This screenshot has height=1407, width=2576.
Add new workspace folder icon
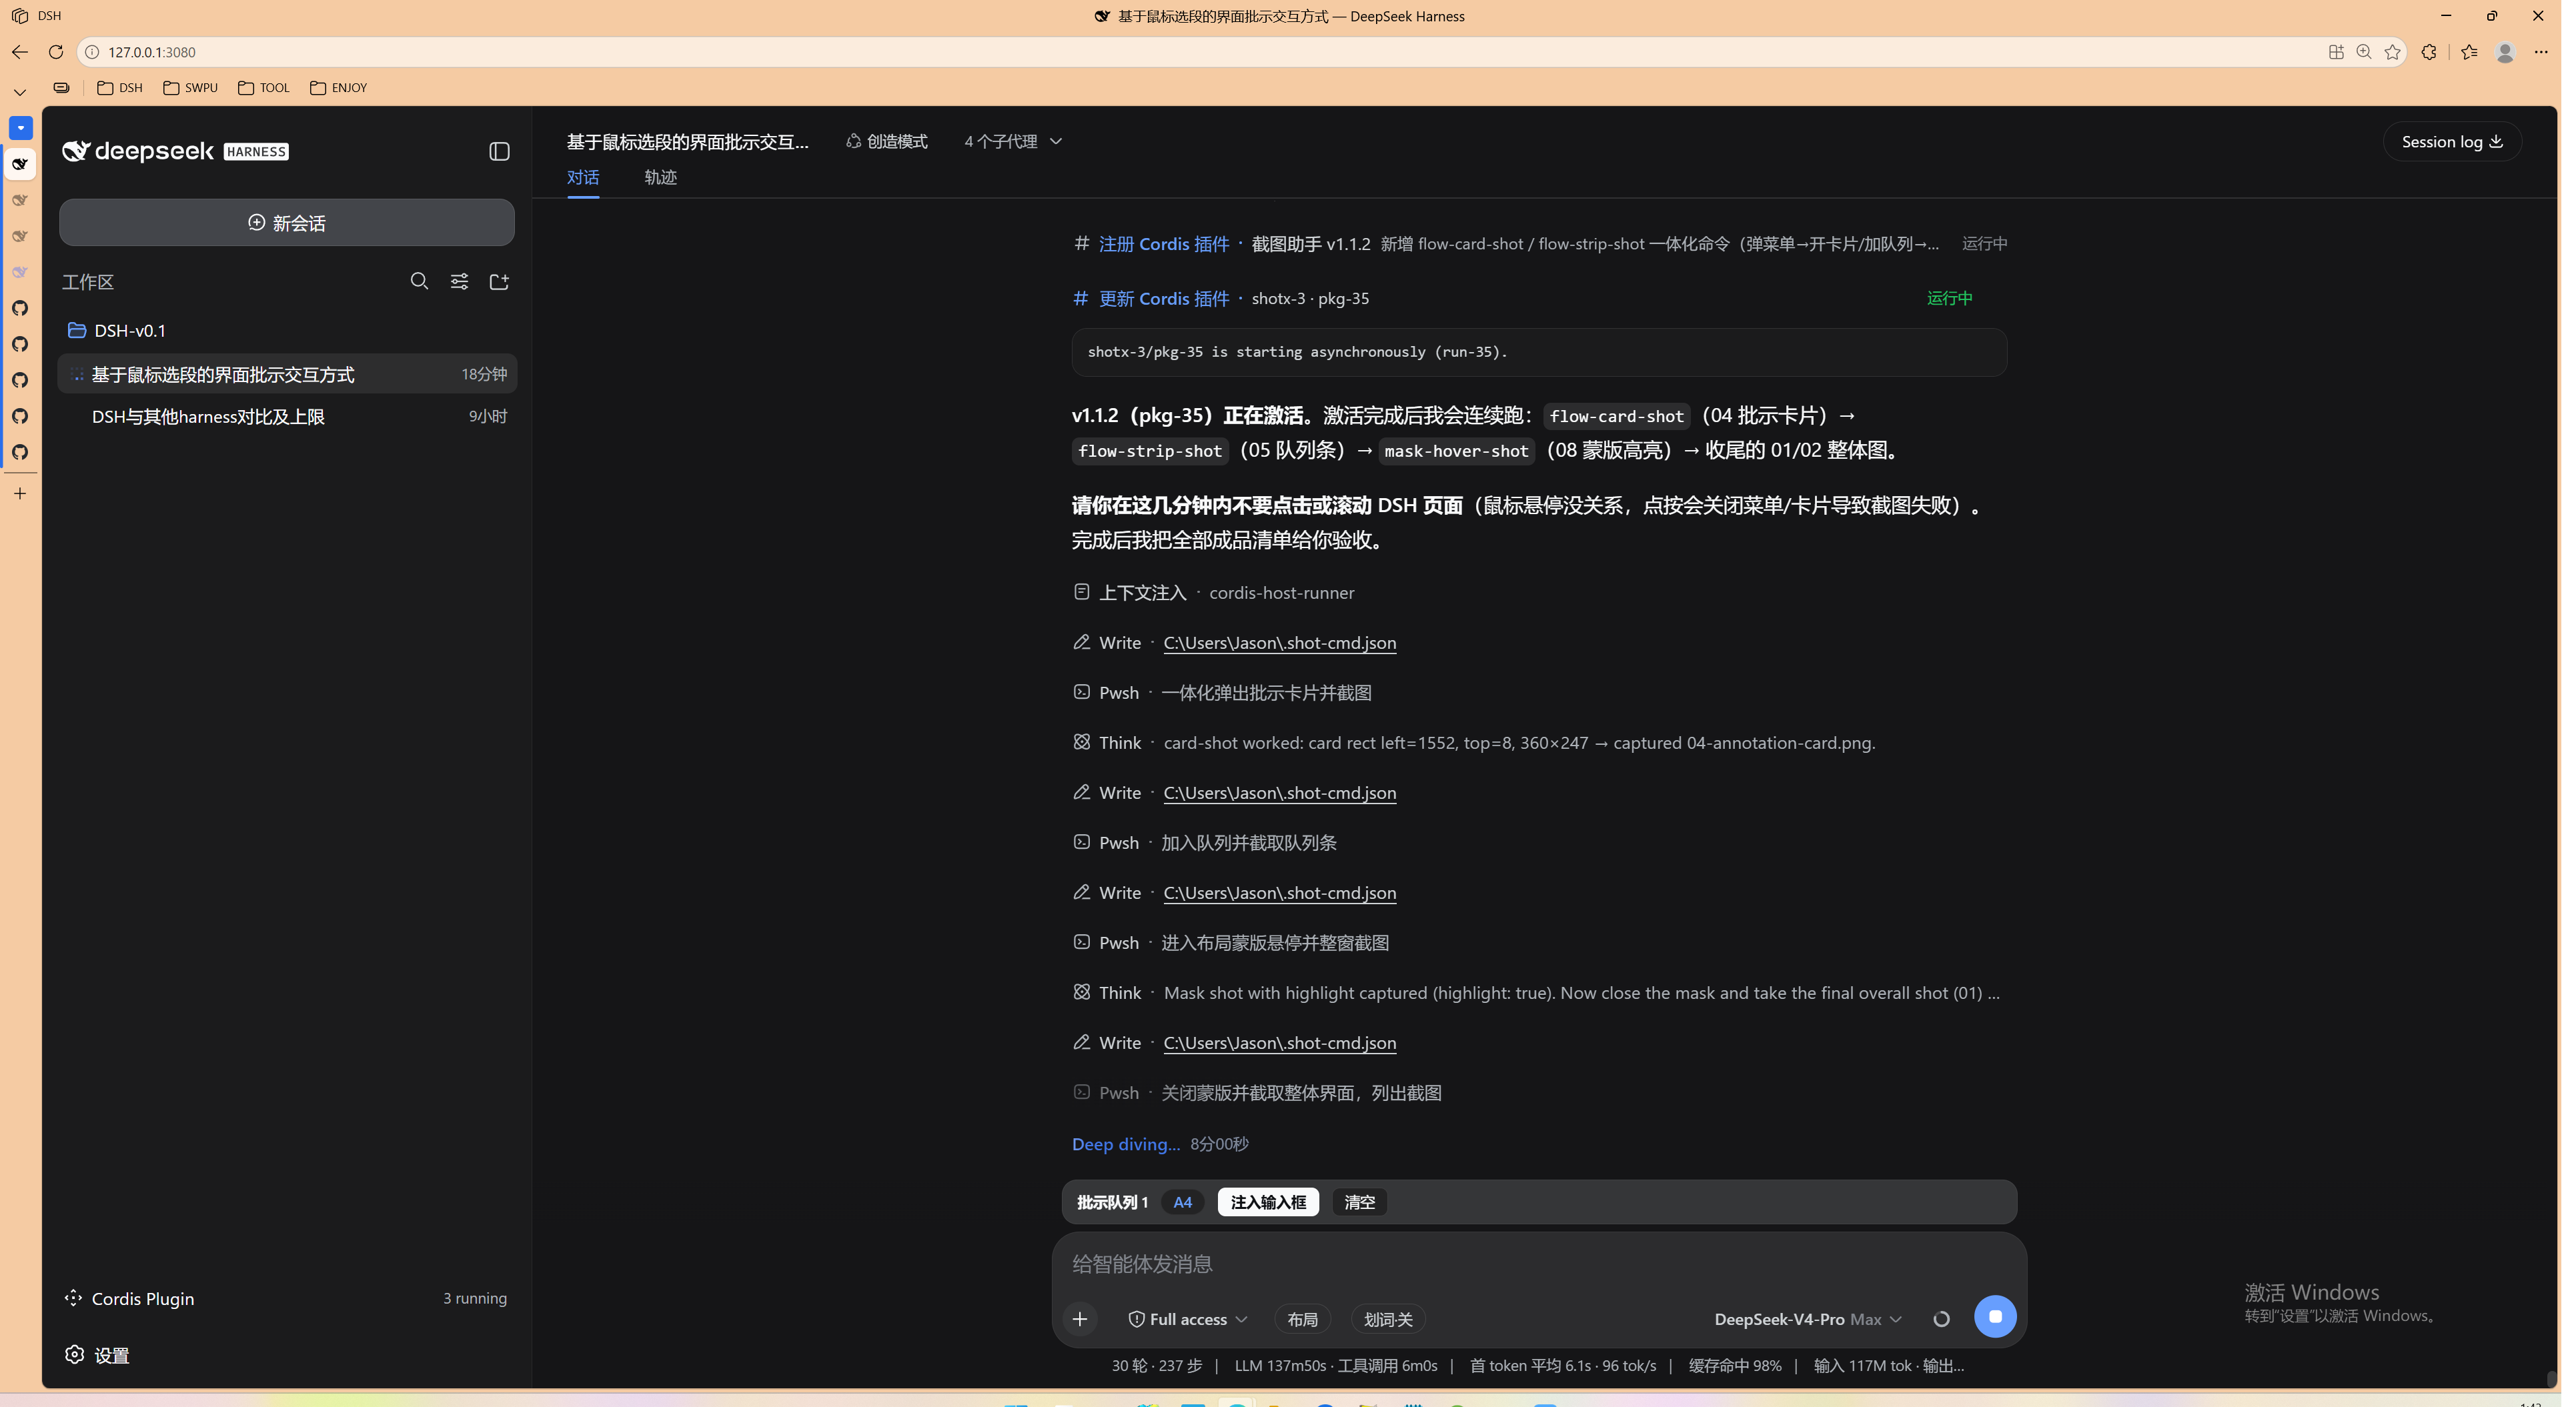click(499, 281)
